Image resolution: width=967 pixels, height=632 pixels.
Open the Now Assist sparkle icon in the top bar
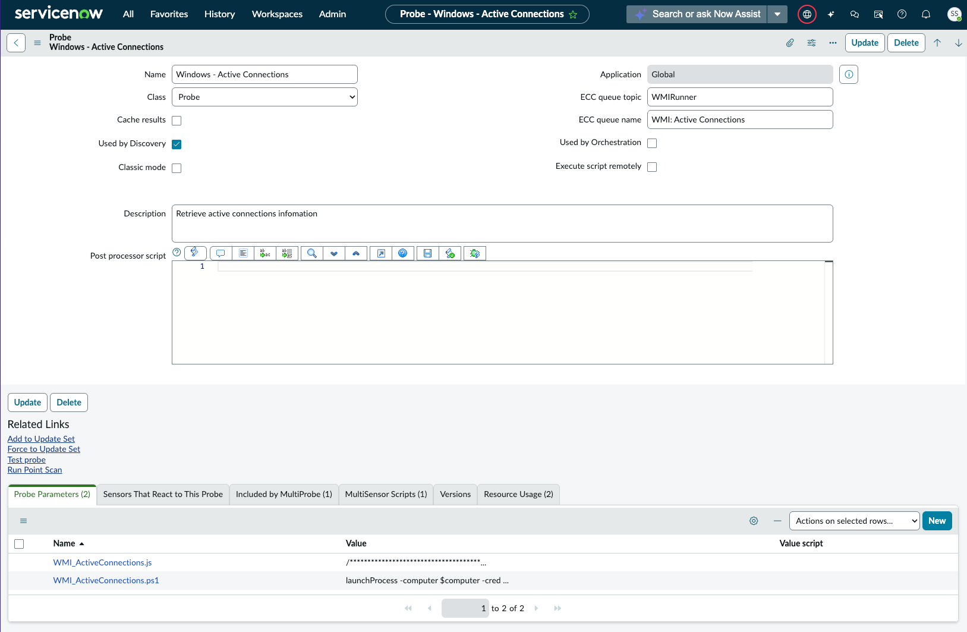tap(831, 14)
